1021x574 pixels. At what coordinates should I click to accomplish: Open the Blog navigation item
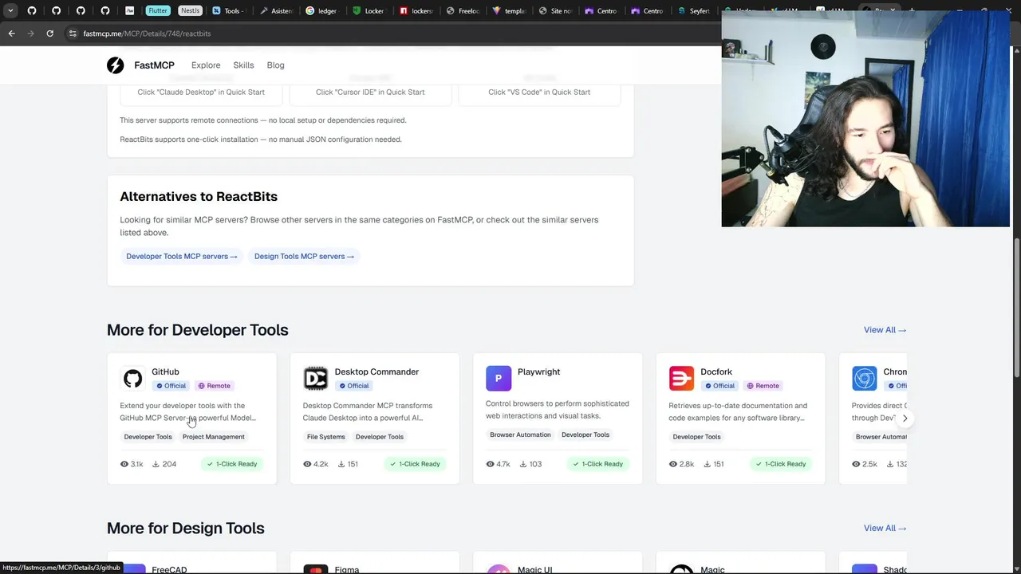click(x=275, y=65)
